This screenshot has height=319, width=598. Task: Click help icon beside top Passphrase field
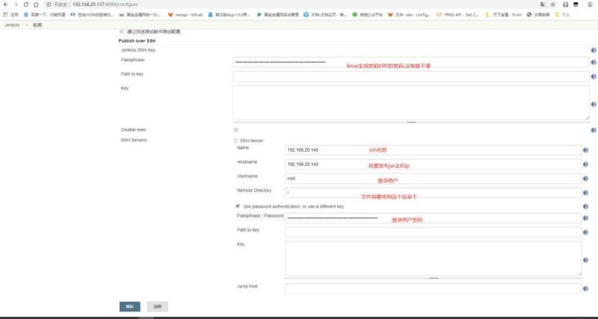(593, 63)
